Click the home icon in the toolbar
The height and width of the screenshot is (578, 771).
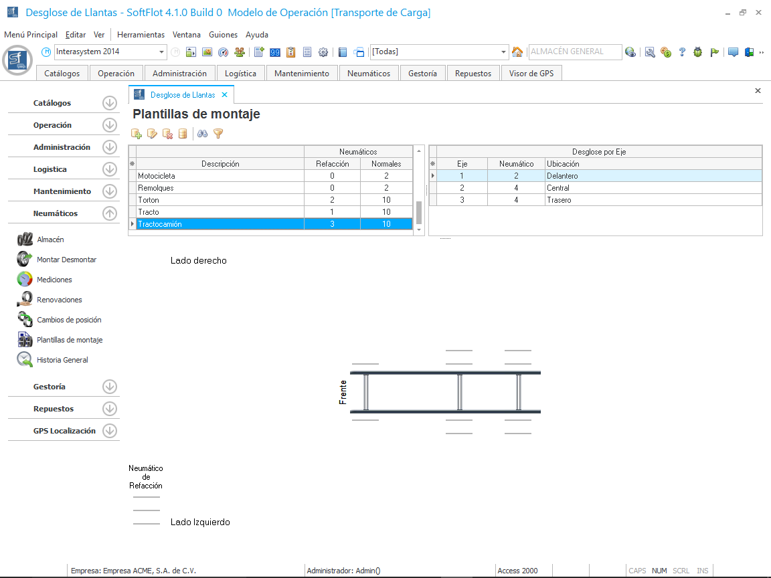(517, 52)
